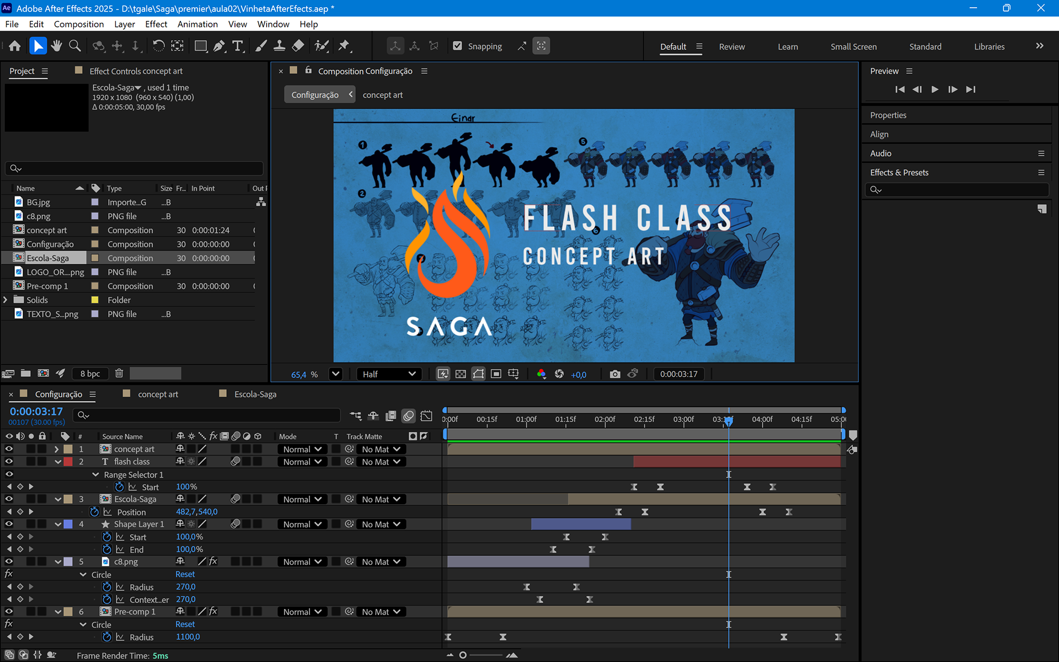Select the Rectangle shape tool
The height and width of the screenshot is (662, 1059).
pyautogui.click(x=201, y=46)
